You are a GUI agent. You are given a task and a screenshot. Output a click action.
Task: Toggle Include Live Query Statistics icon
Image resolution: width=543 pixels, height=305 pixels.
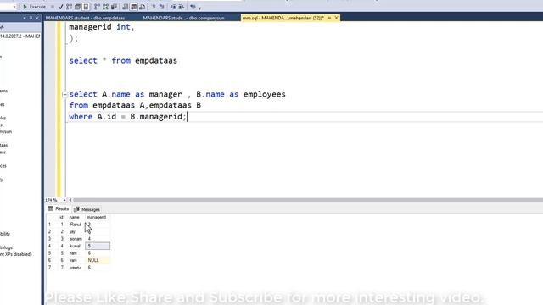click(x=105, y=7)
